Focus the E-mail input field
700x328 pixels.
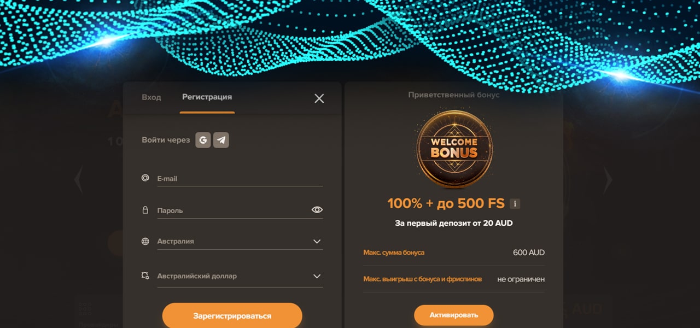tap(240, 178)
